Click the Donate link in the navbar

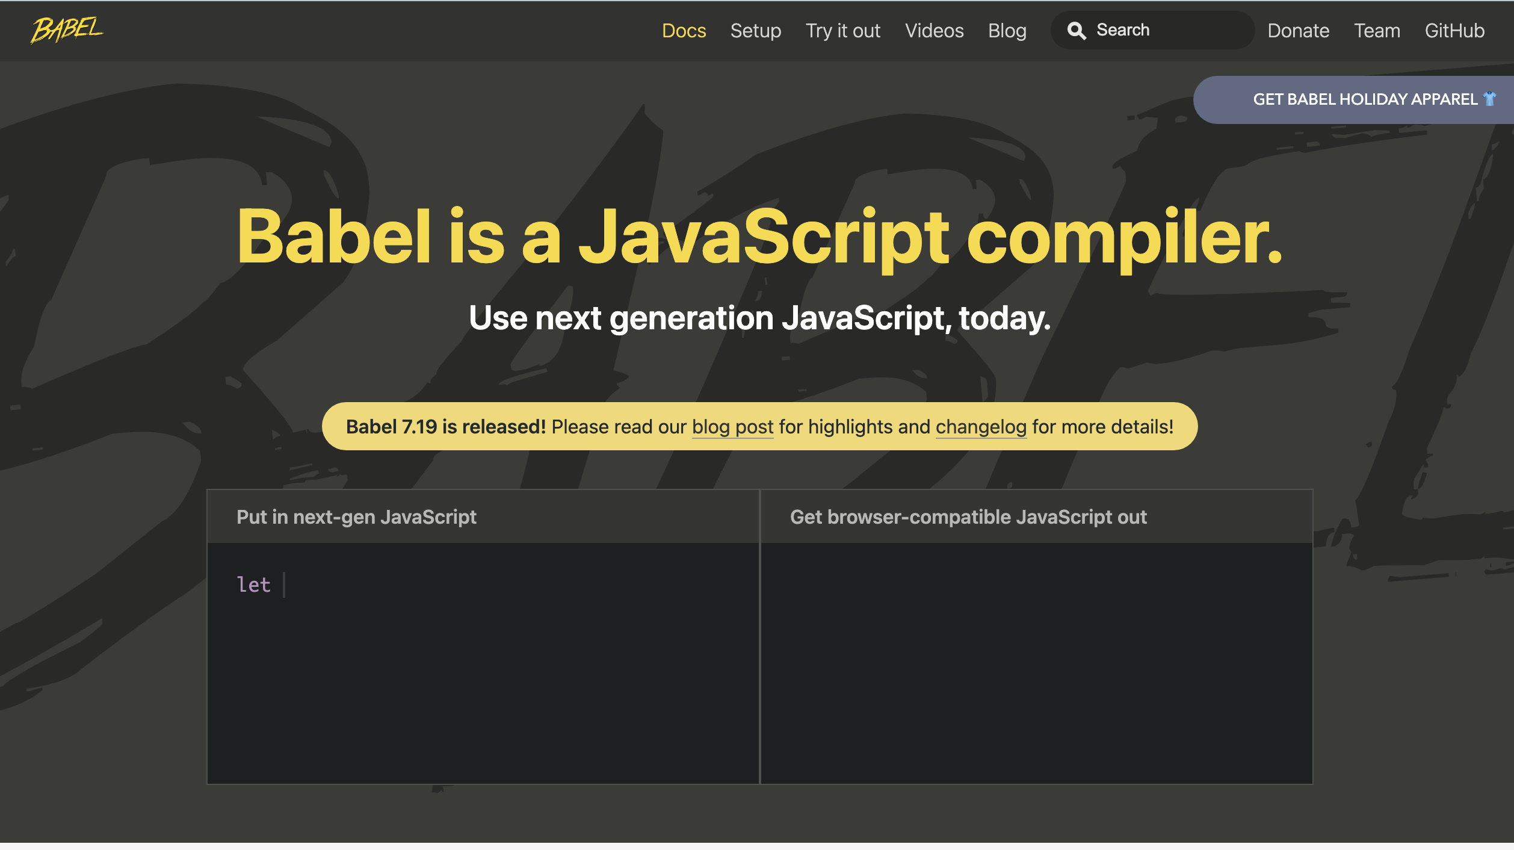click(1298, 31)
